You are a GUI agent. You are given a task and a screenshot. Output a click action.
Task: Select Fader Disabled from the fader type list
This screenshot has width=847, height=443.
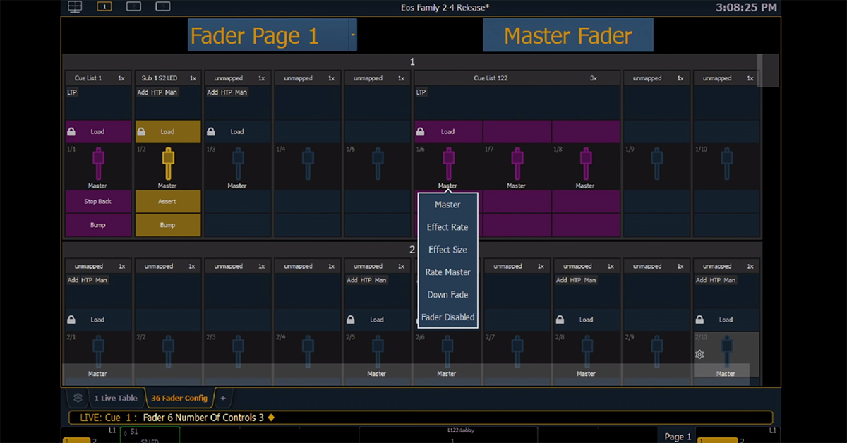447,317
